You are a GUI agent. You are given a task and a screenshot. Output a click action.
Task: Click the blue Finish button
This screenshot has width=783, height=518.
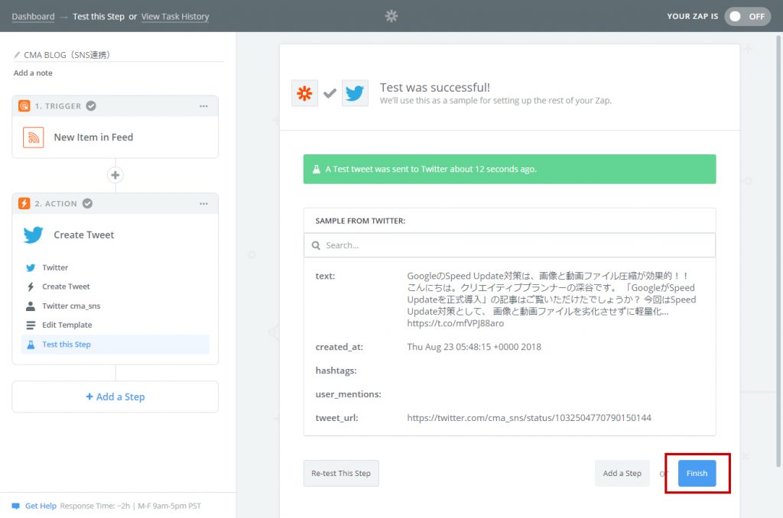coord(697,473)
